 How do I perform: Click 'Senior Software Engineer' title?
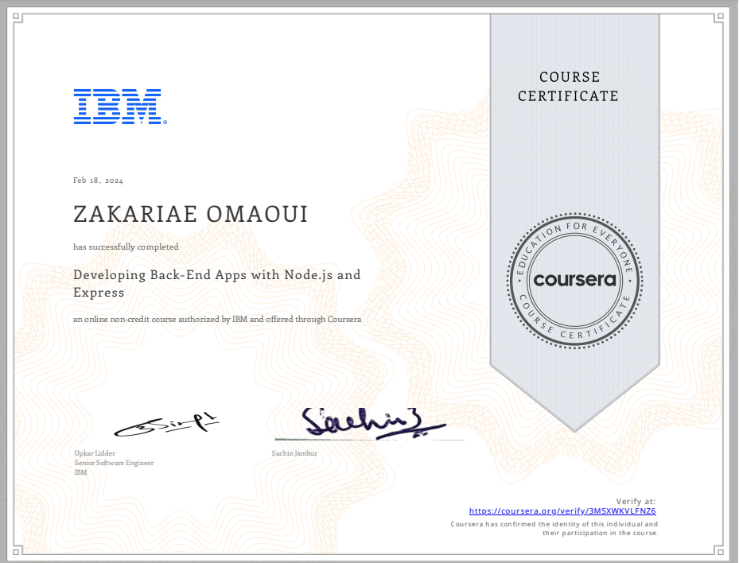[x=114, y=463]
